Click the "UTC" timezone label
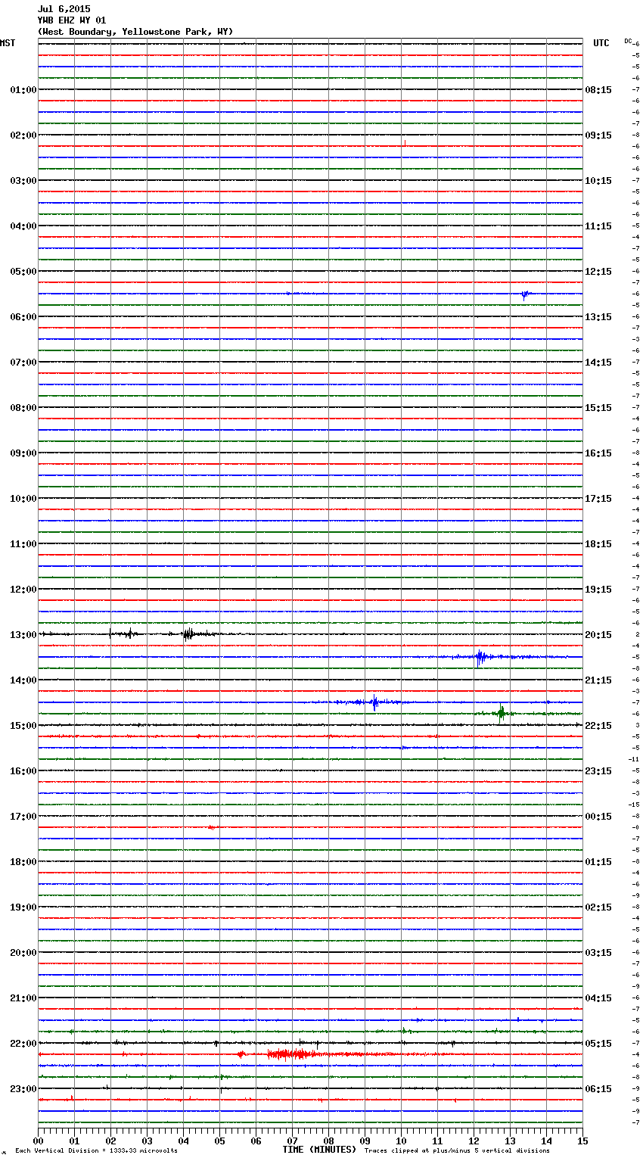Screen dimensions: 643x1161 [x=601, y=43]
